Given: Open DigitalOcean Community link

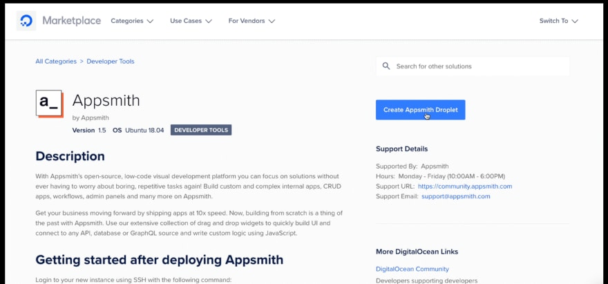Looking at the screenshot, I should click(412, 269).
